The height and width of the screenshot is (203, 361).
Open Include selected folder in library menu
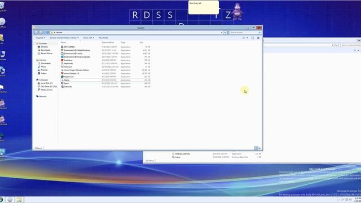(x=64, y=38)
